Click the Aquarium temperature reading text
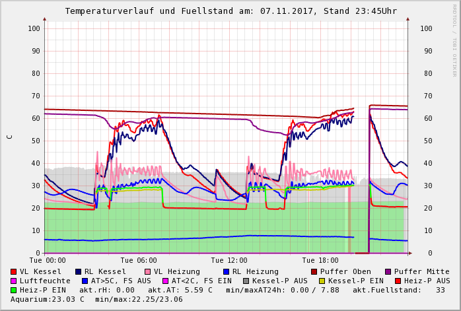 click(x=48, y=299)
